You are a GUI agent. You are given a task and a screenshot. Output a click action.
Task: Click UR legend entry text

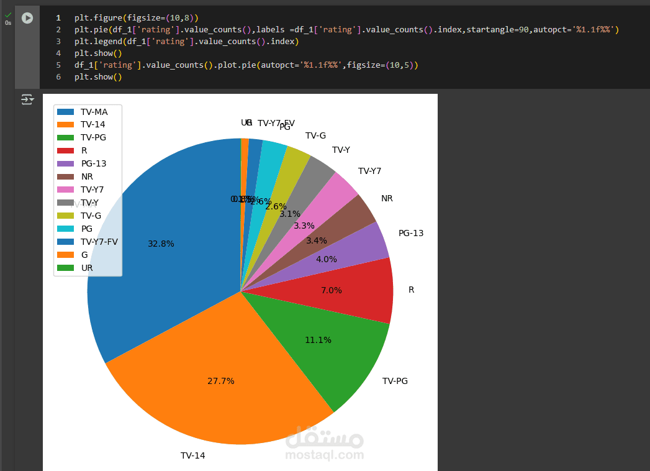pyautogui.click(x=87, y=268)
